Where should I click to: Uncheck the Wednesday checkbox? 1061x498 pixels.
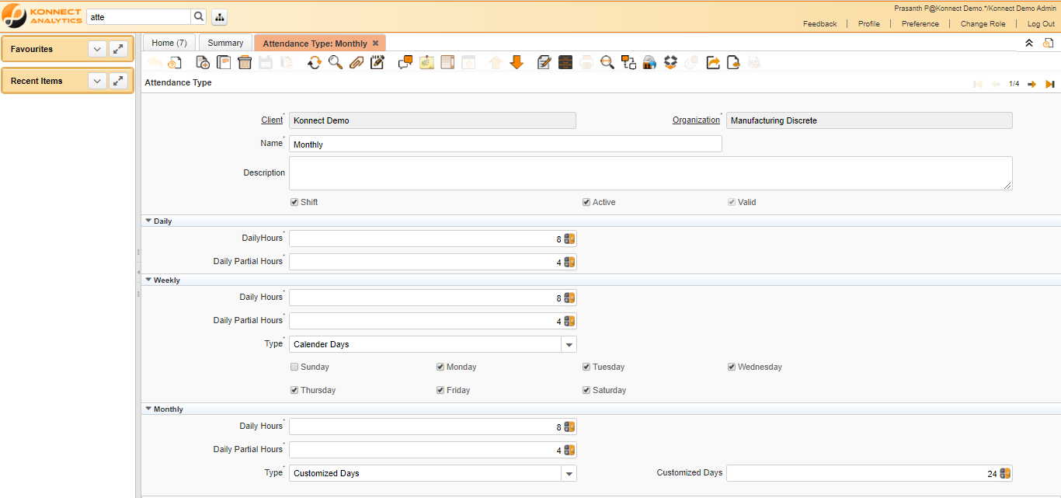(732, 367)
